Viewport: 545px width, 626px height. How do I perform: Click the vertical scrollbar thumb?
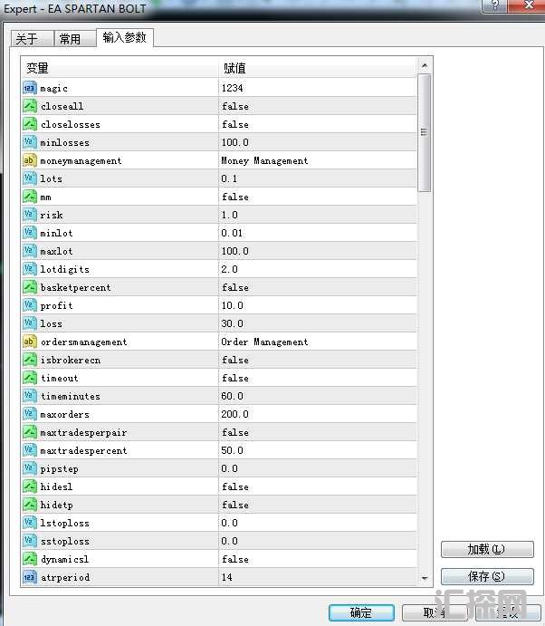pyautogui.click(x=425, y=131)
